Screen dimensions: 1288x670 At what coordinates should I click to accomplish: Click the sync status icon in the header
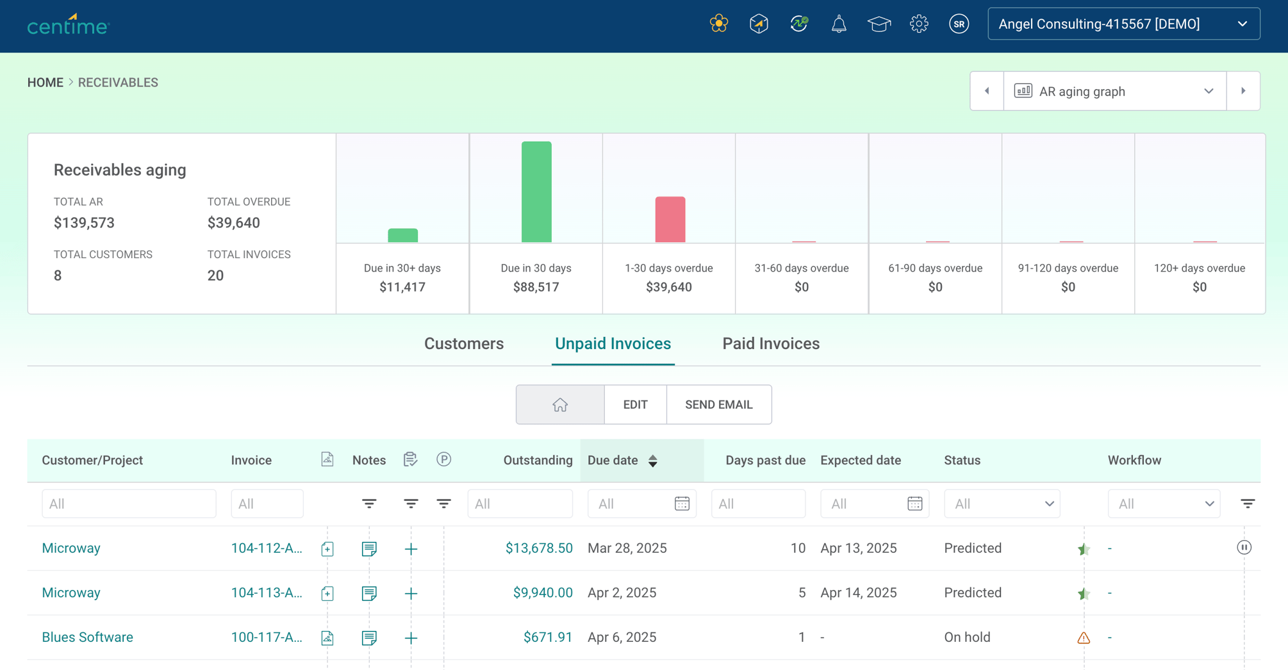(798, 24)
